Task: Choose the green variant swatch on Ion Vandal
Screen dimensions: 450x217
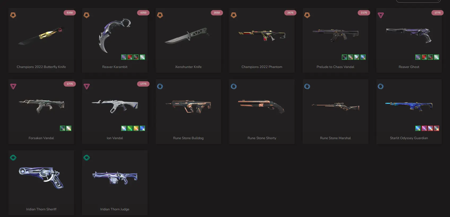Action: point(130,128)
